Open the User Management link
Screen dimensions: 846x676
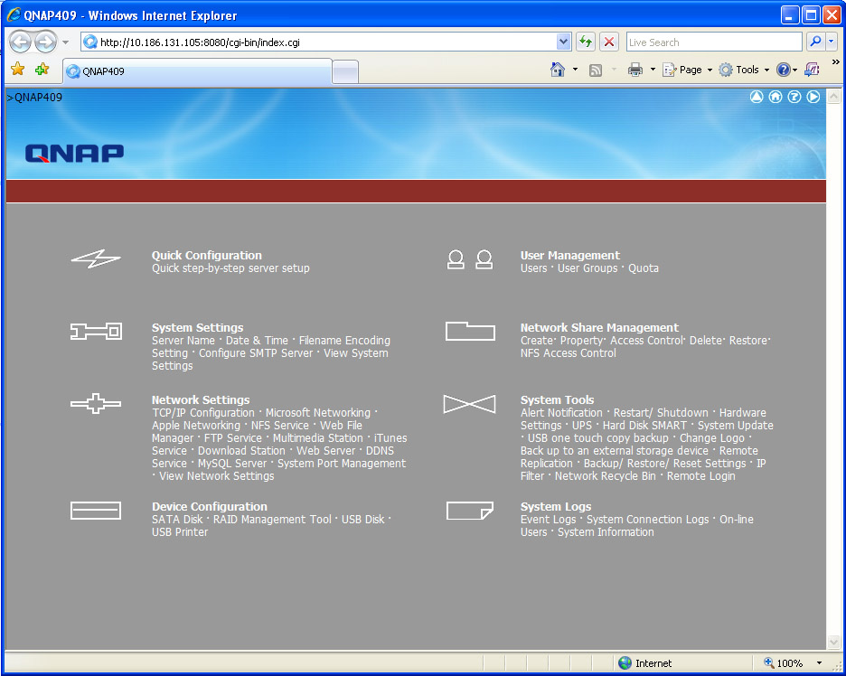tap(570, 255)
